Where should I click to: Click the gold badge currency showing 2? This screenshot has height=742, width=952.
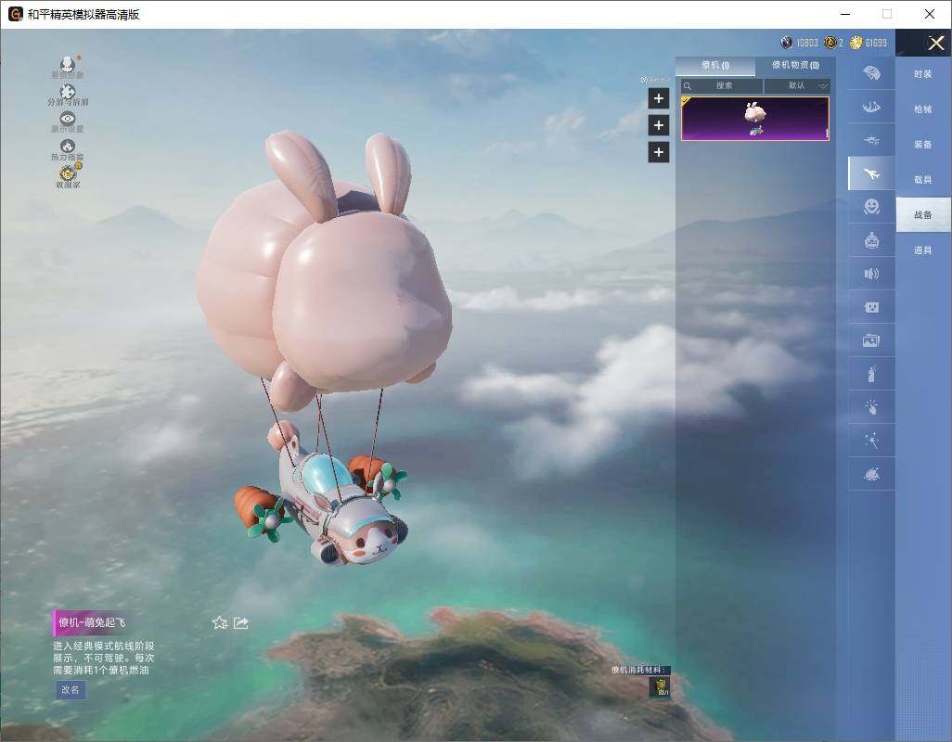tap(830, 43)
